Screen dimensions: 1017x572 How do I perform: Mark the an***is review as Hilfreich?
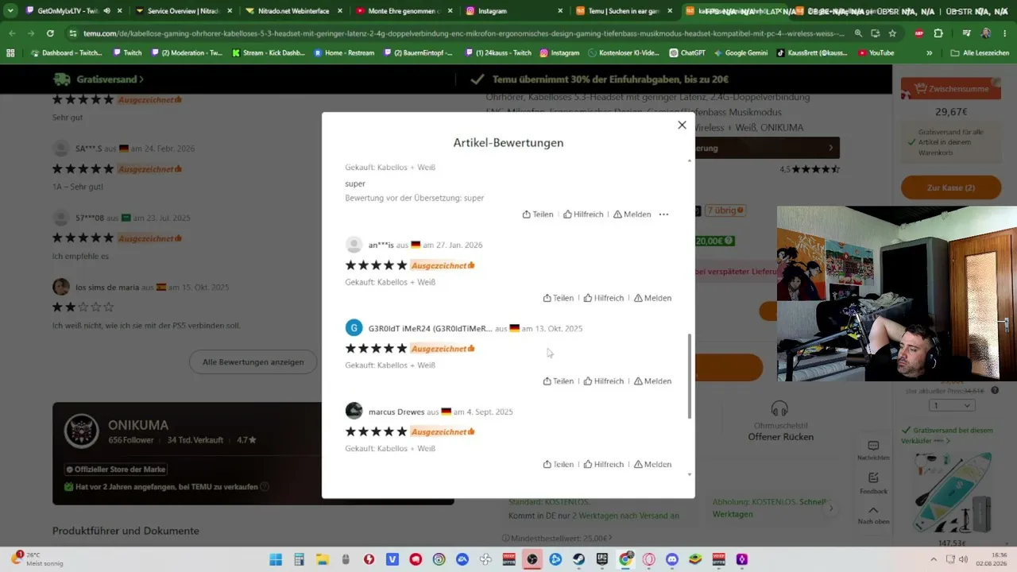[x=604, y=298]
